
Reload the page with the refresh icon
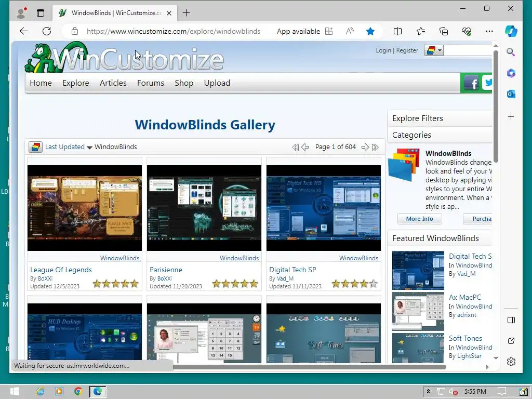[47, 31]
